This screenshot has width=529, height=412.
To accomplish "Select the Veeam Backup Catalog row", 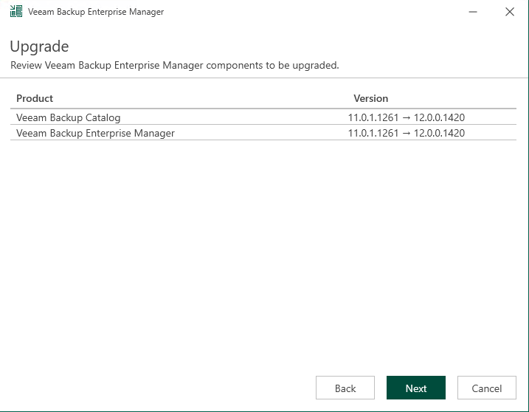I will (263, 117).
